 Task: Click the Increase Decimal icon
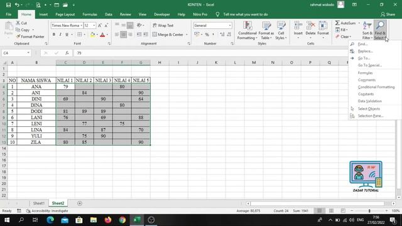(x=222, y=35)
